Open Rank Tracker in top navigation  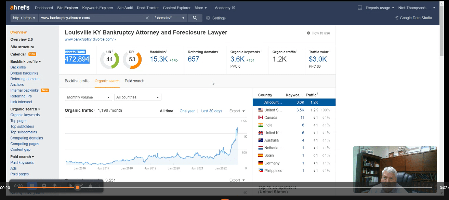coord(148,8)
